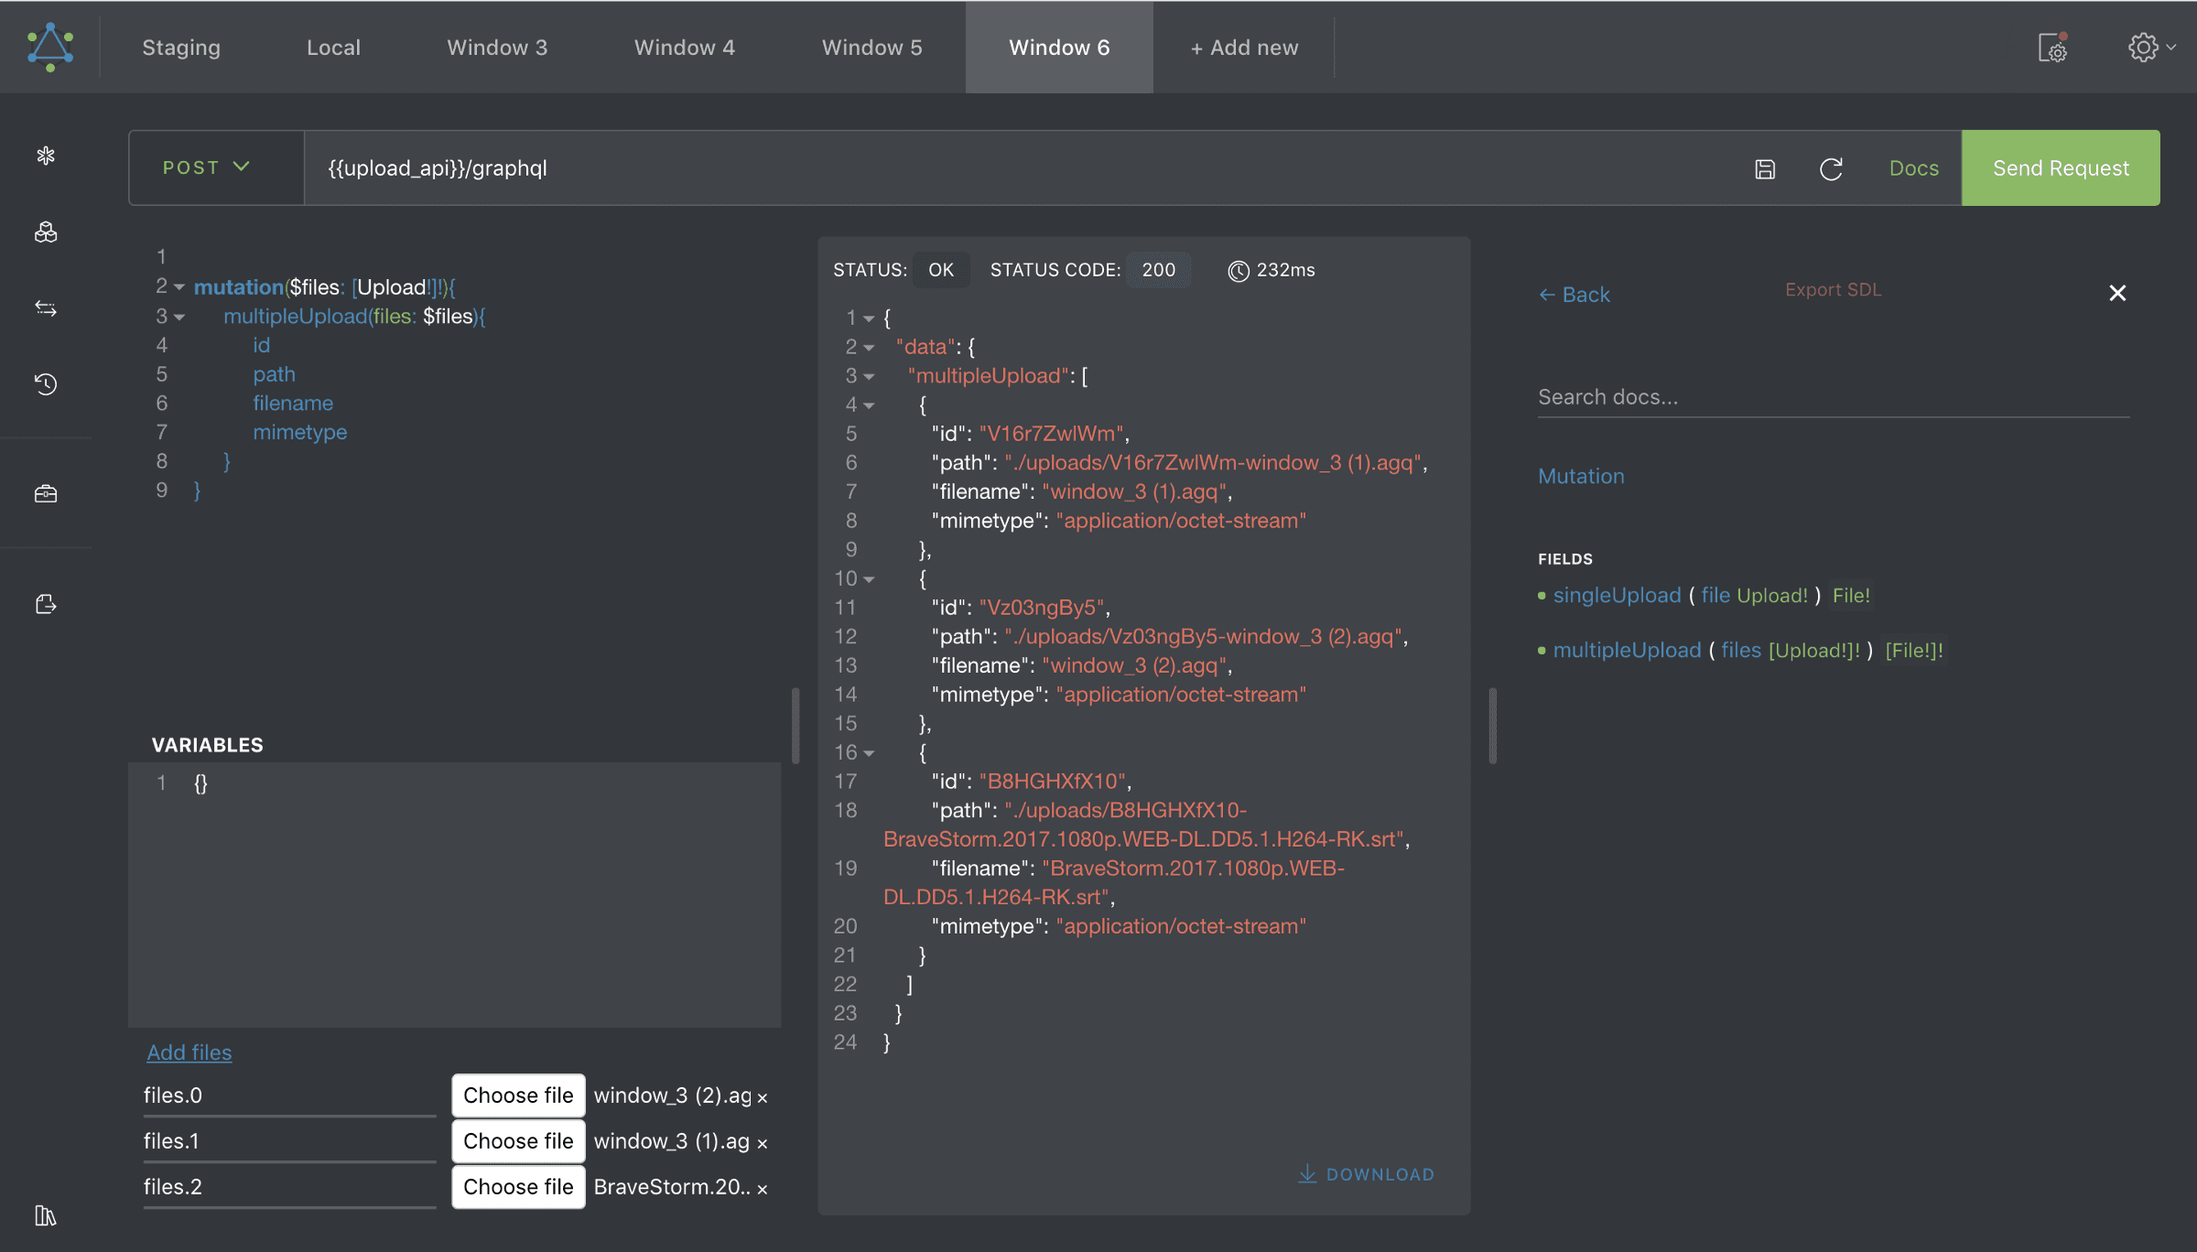Click the Add files link

[x=189, y=1052]
